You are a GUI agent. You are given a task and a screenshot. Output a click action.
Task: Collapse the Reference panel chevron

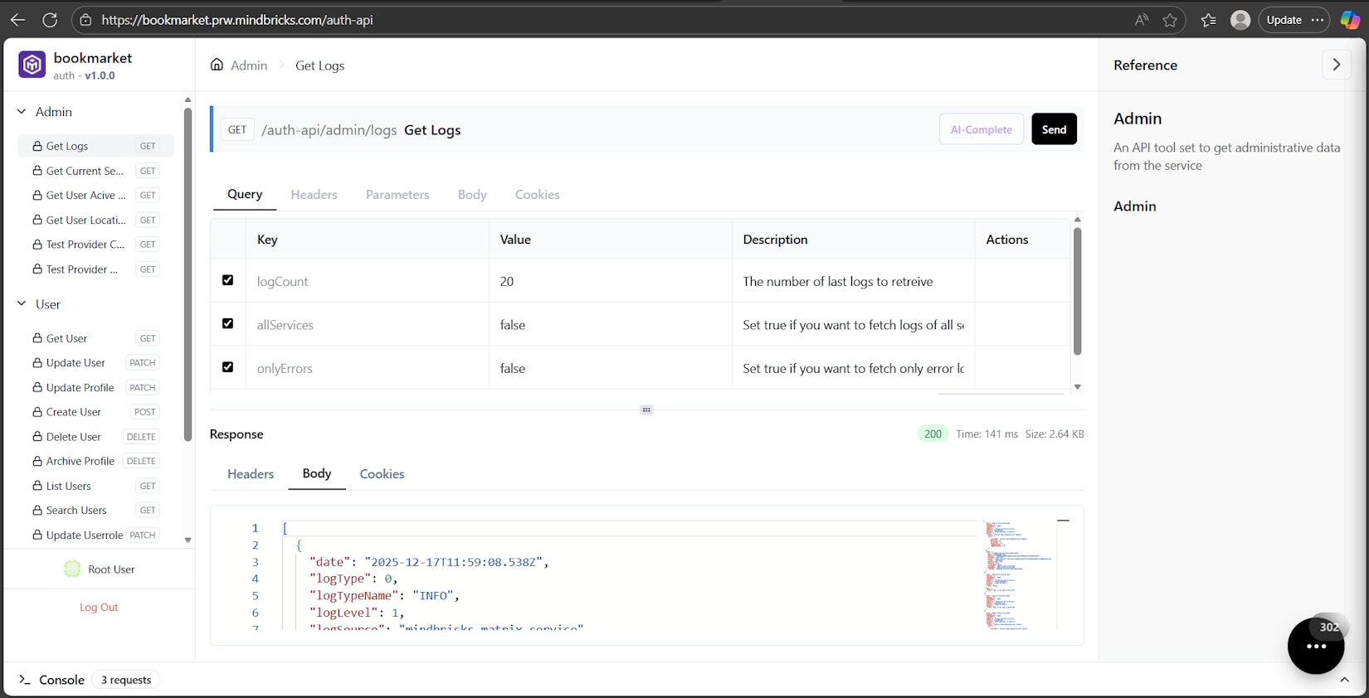pyautogui.click(x=1336, y=65)
